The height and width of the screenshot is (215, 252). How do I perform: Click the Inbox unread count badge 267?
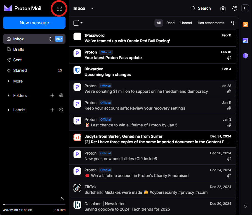click(59, 39)
